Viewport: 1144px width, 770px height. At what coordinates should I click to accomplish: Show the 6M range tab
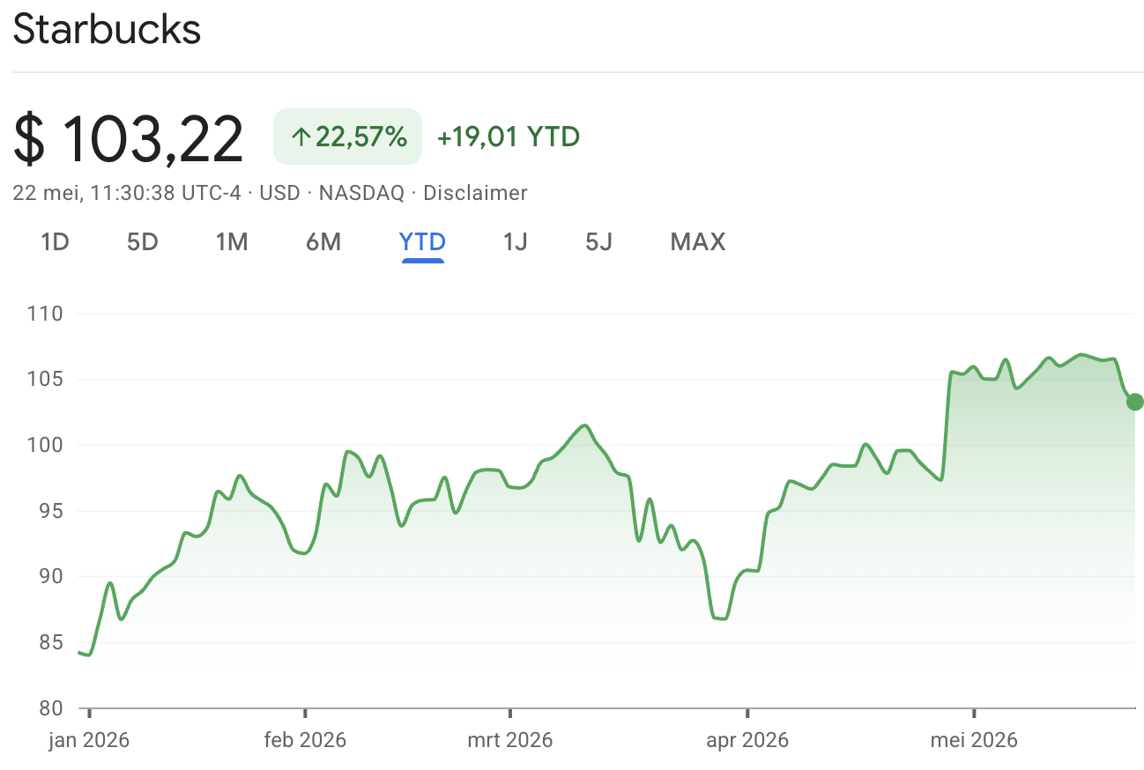click(323, 241)
